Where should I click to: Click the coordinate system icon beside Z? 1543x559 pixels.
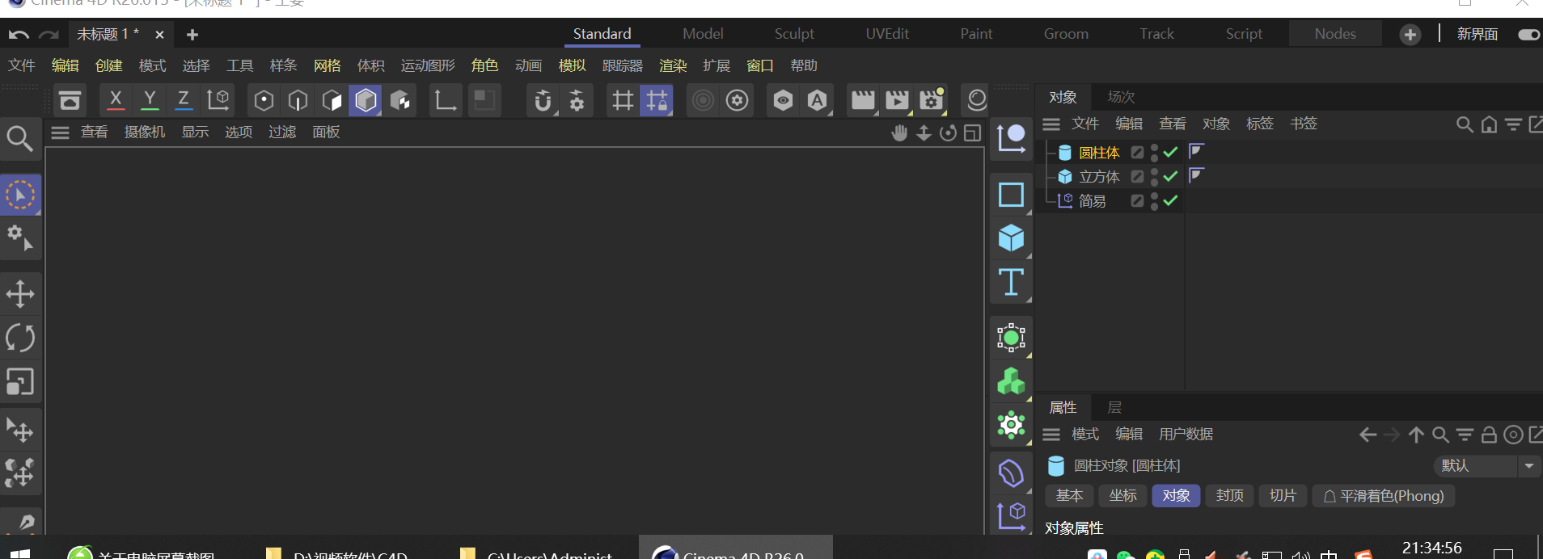(x=218, y=100)
